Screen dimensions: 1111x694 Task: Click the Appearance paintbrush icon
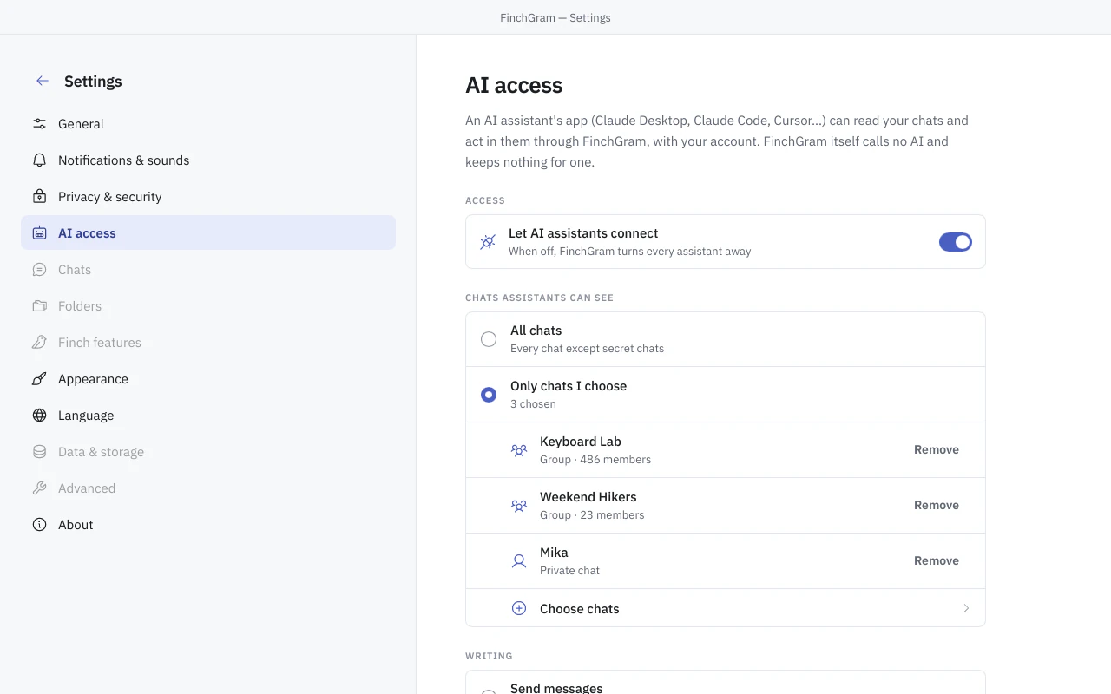[x=39, y=379]
